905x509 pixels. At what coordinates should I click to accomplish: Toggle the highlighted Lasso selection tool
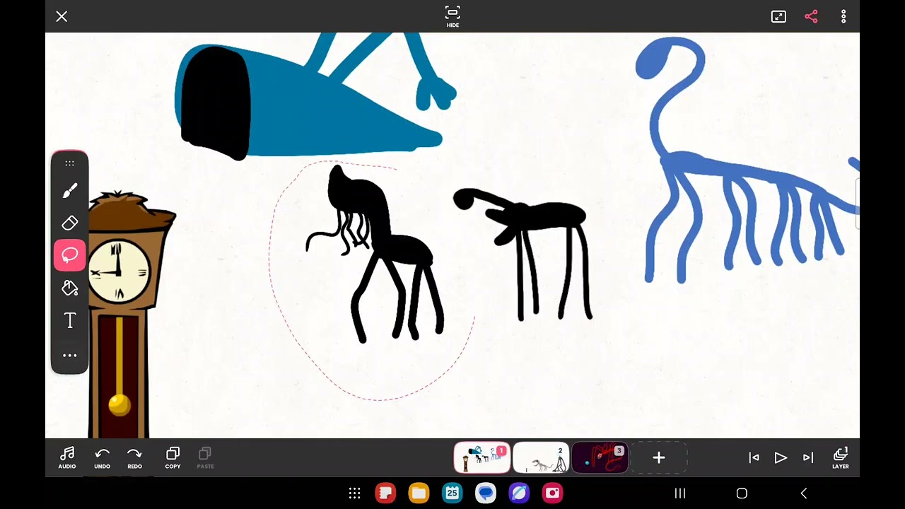[69, 255]
